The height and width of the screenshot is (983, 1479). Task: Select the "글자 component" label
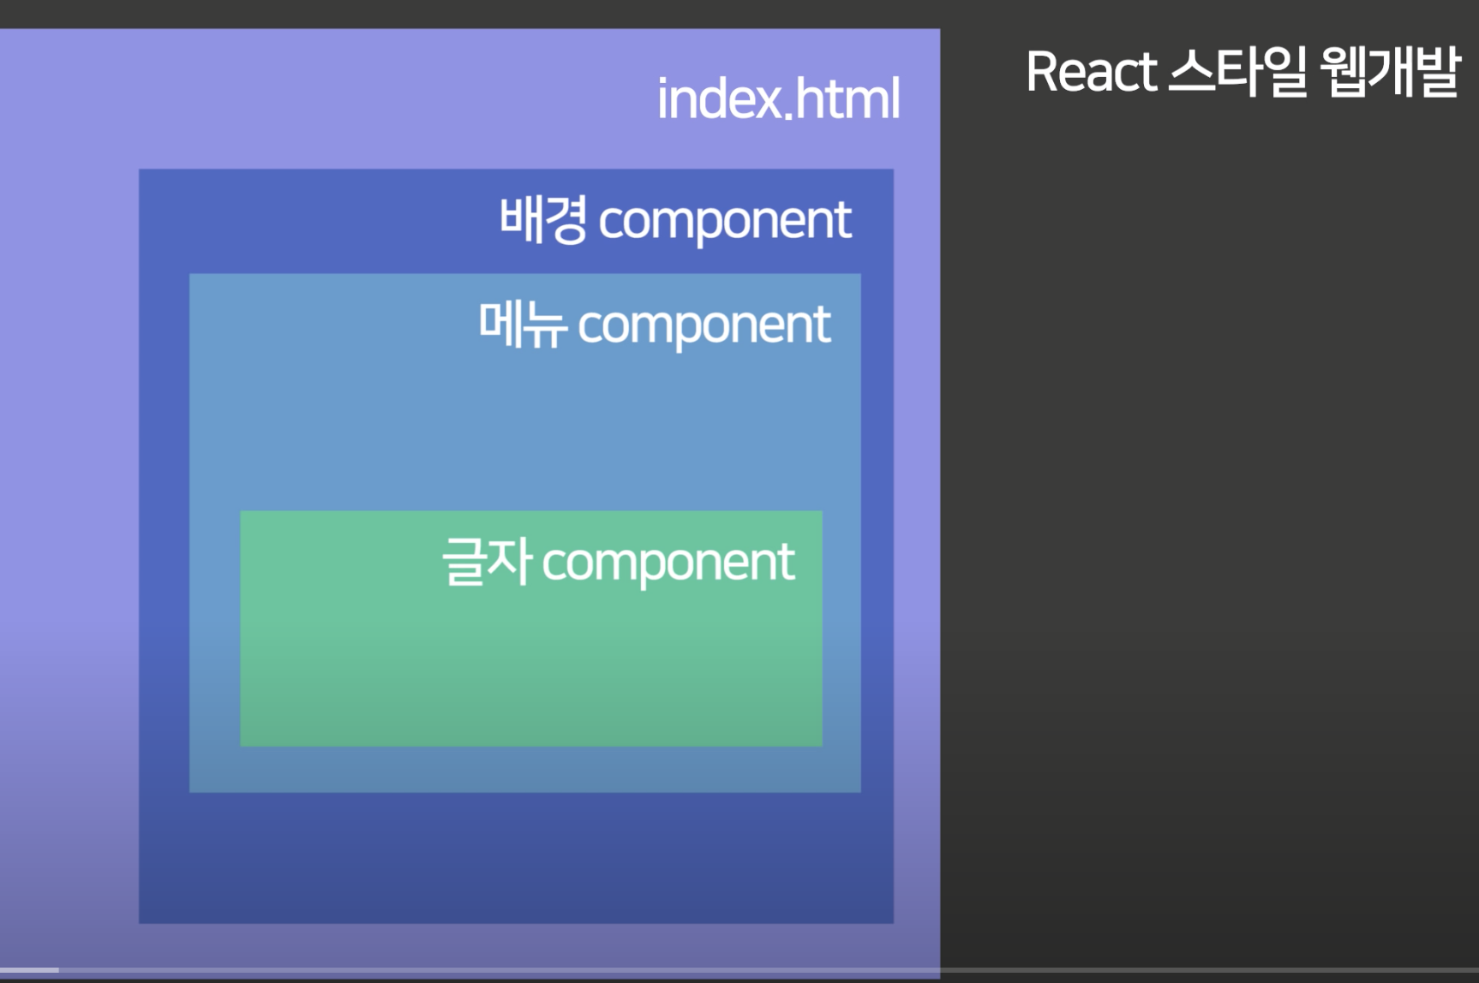[x=619, y=562]
